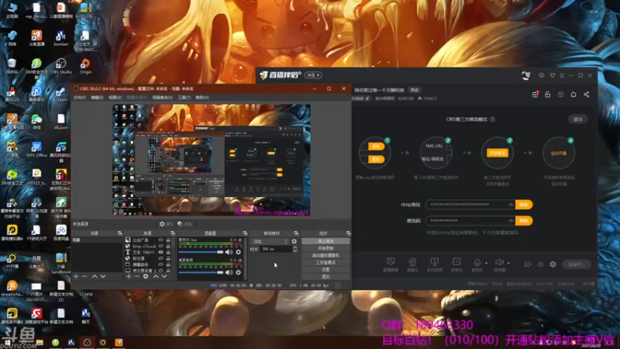Viewport: 620px width, 349px height.
Task: Select the screen capture icon in bottom toolbar
Action: coord(391,262)
